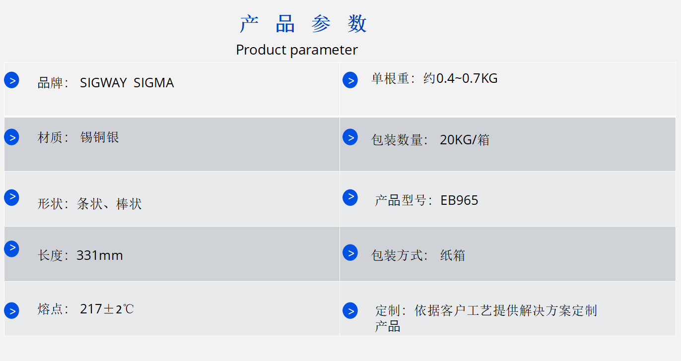Click the arrow bullet beside 长度 331mm
This screenshot has height=361, width=681.
point(11,248)
